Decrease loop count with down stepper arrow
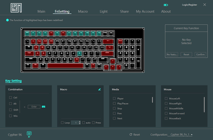 [80, 124]
